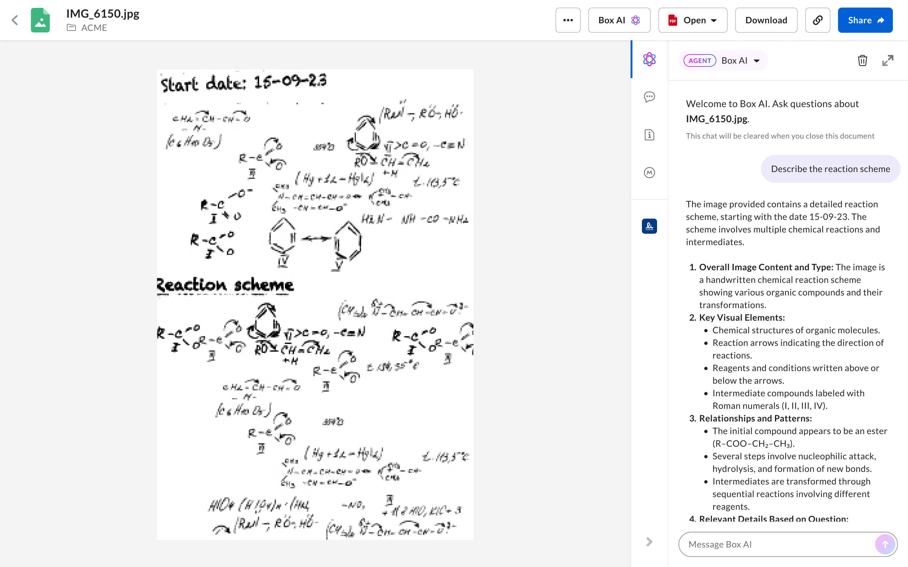Open the Box Sign sidebar icon
This screenshot has height=567, width=908.
coord(649,226)
